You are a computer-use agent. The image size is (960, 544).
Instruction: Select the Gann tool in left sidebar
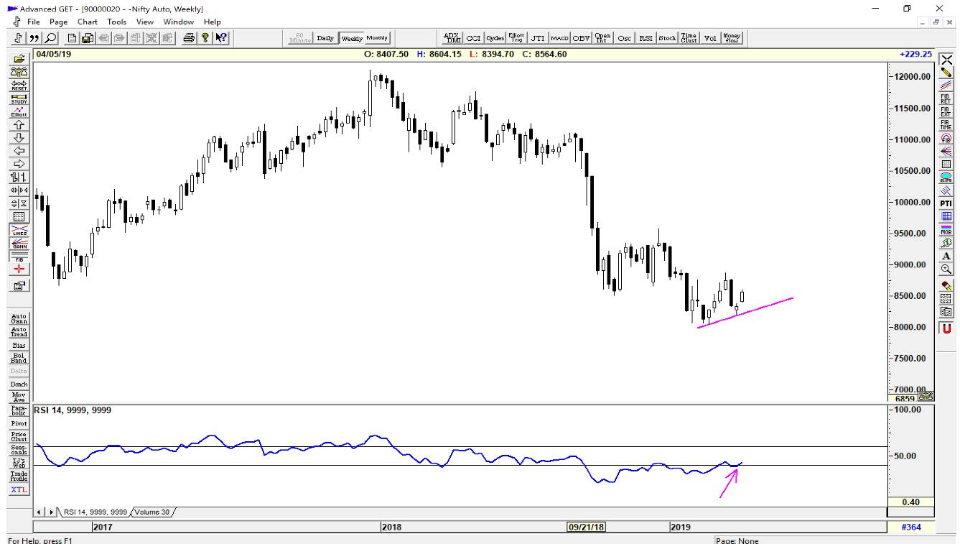(19, 243)
